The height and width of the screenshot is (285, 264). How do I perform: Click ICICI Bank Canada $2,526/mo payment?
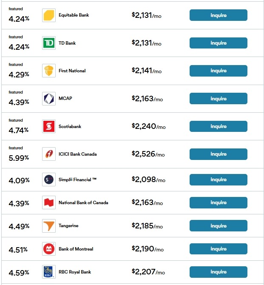point(148,154)
